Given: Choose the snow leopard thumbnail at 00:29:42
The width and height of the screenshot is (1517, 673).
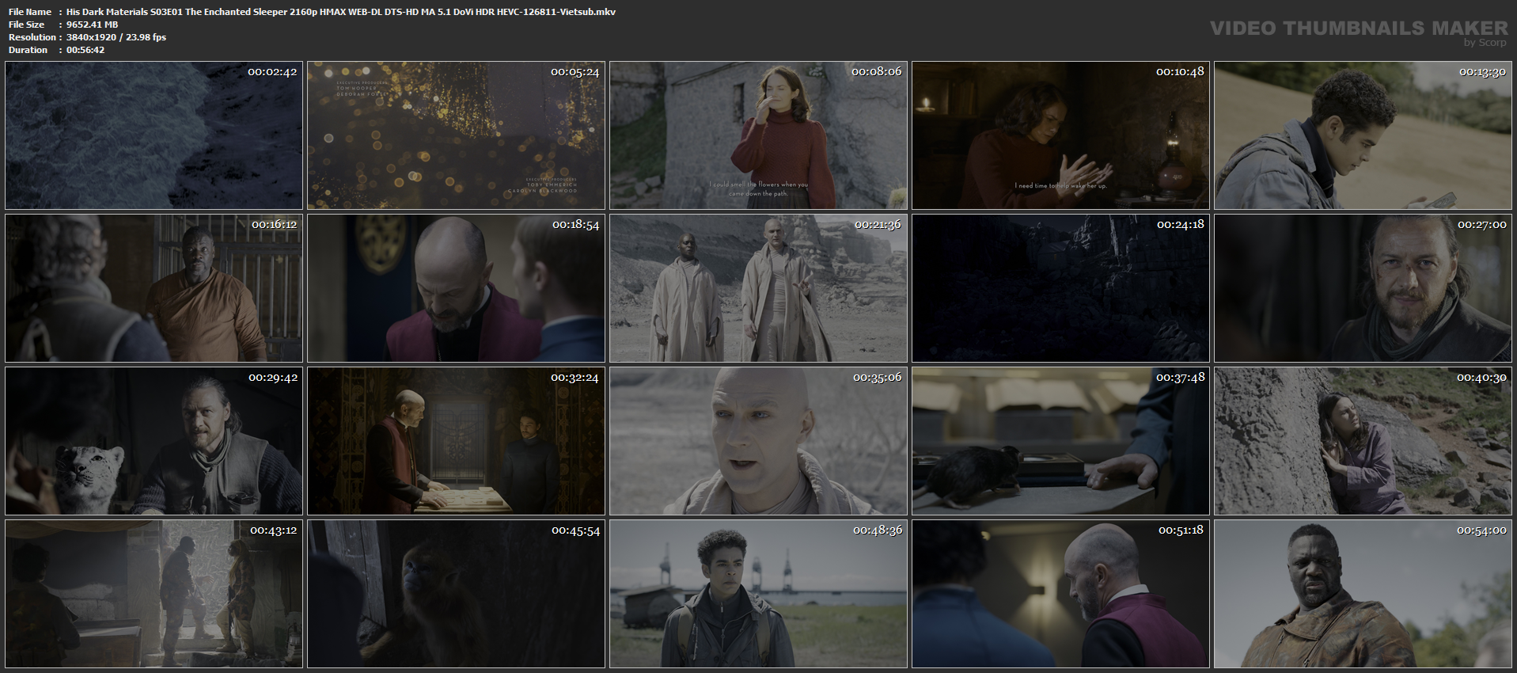Looking at the screenshot, I should 154,441.
